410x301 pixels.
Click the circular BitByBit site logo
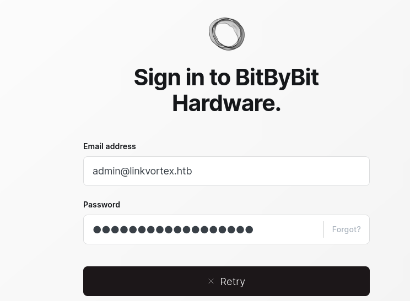tap(226, 34)
